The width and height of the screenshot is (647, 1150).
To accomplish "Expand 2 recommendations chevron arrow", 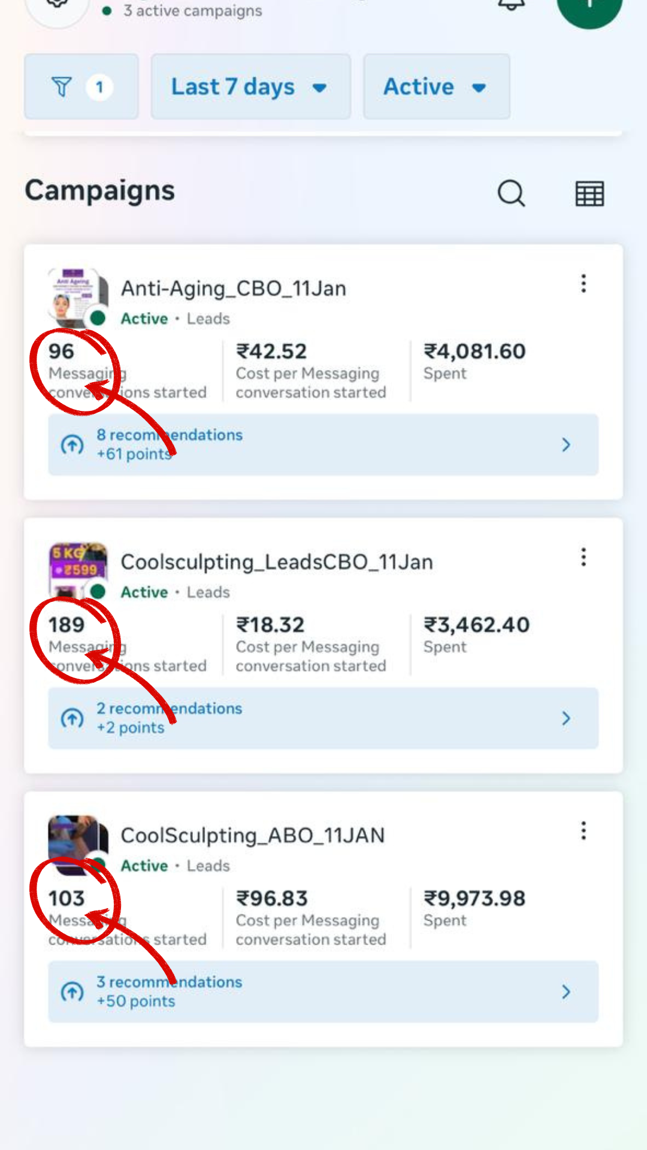I will tap(566, 718).
